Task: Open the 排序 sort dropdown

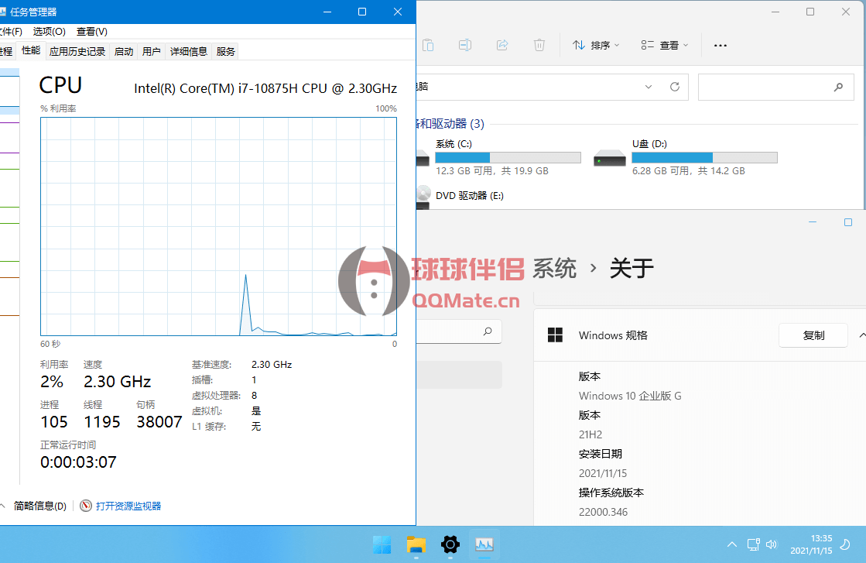Action: pos(596,46)
